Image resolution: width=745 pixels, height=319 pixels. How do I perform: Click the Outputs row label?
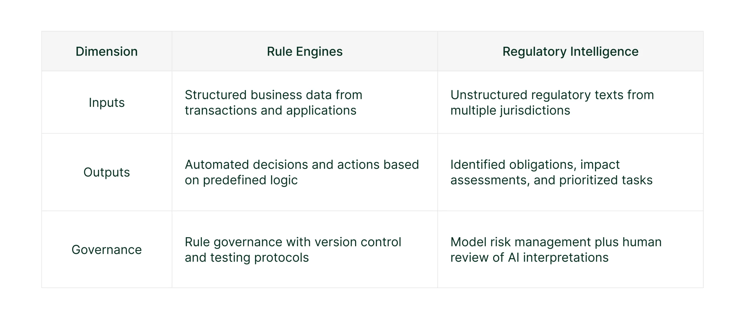point(107,172)
